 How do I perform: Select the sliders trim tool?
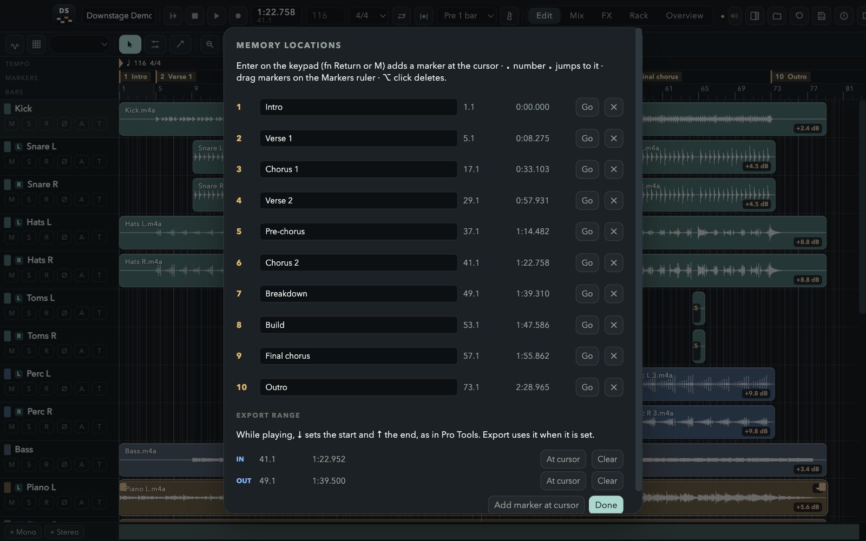tap(155, 44)
